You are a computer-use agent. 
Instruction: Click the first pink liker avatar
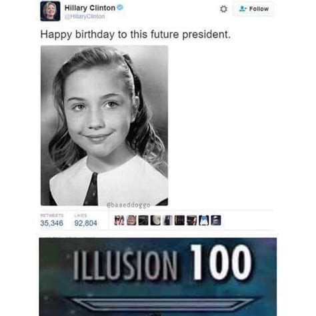119,220
